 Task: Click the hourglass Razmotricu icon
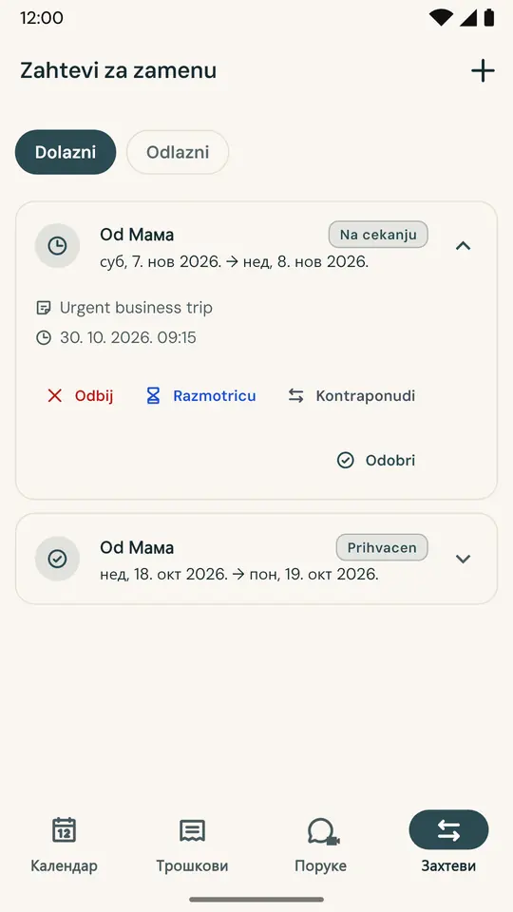(x=153, y=396)
